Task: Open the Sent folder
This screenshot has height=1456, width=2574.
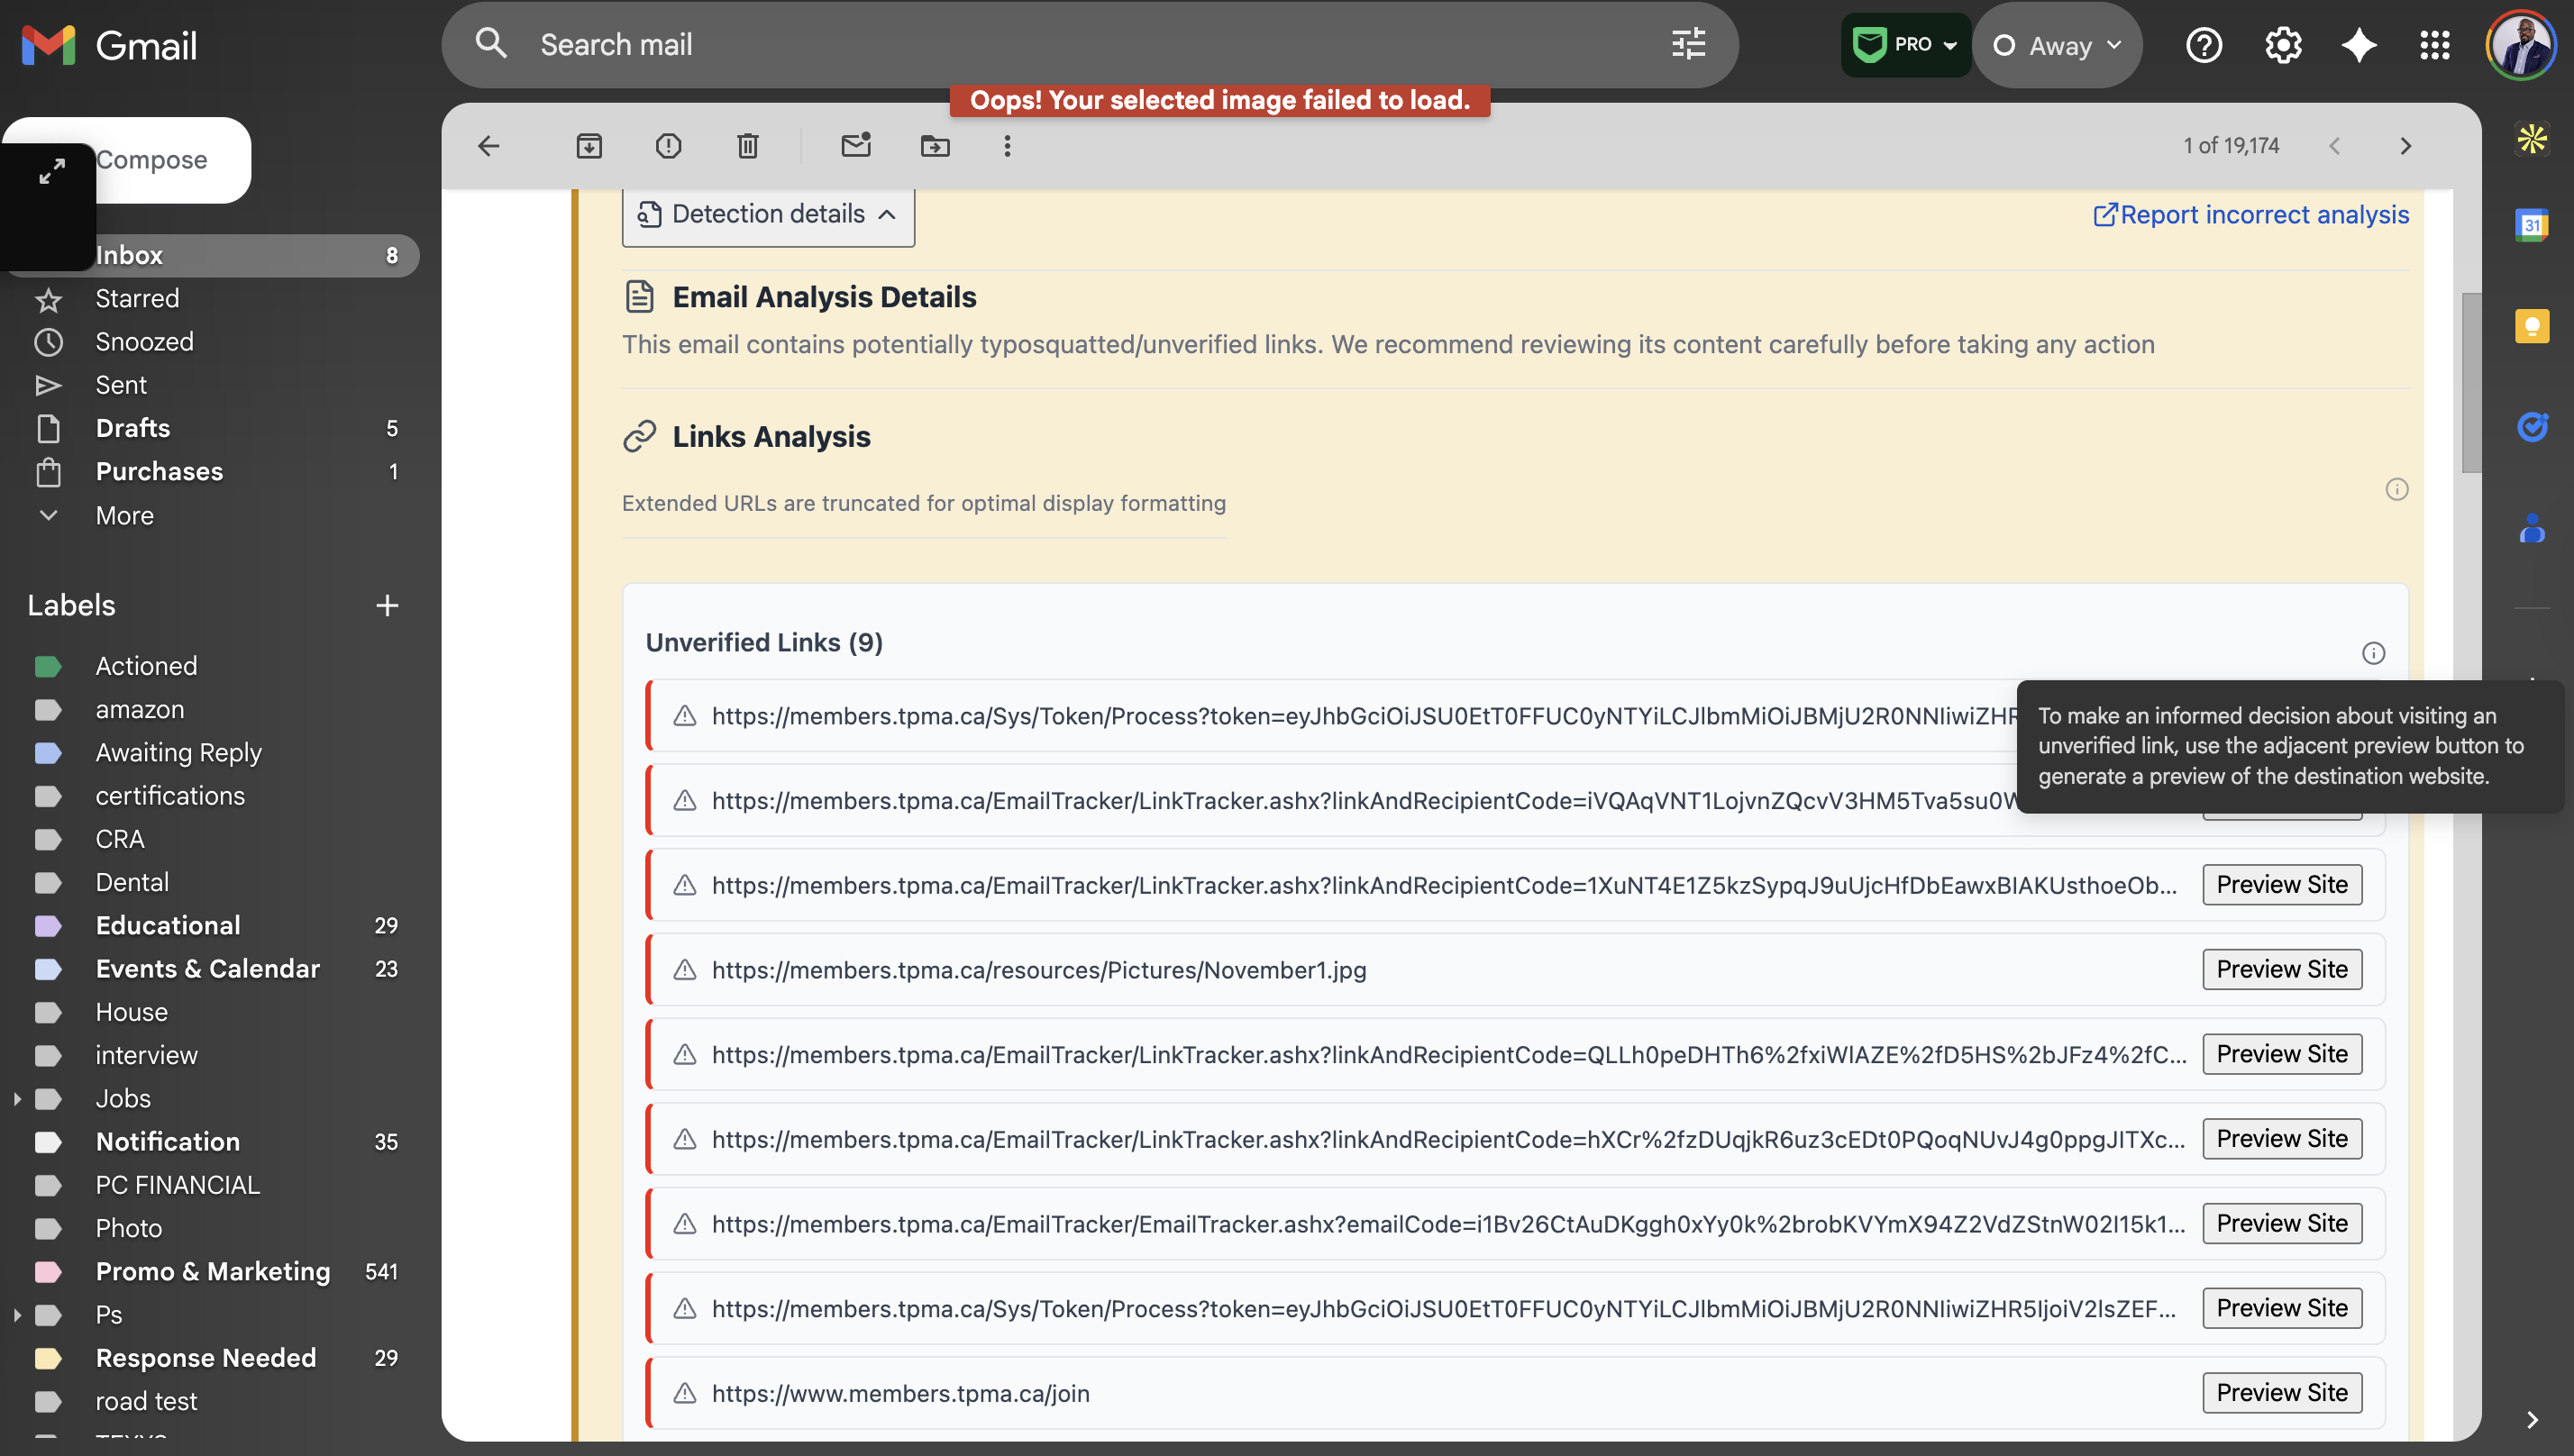Action: pyautogui.click(x=120, y=384)
